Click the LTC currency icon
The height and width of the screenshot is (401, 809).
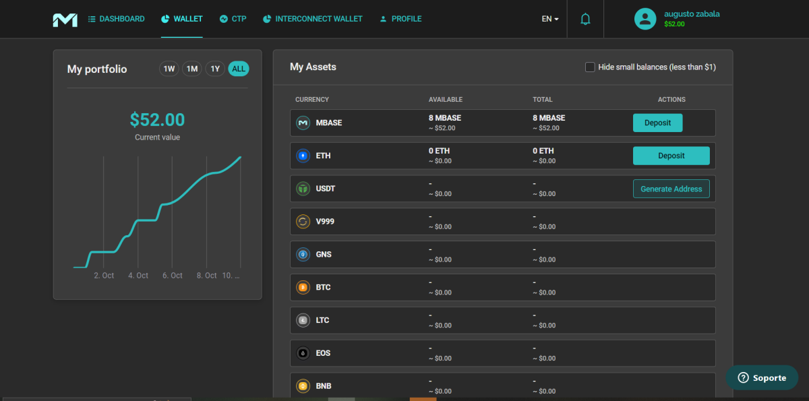click(303, 320)
